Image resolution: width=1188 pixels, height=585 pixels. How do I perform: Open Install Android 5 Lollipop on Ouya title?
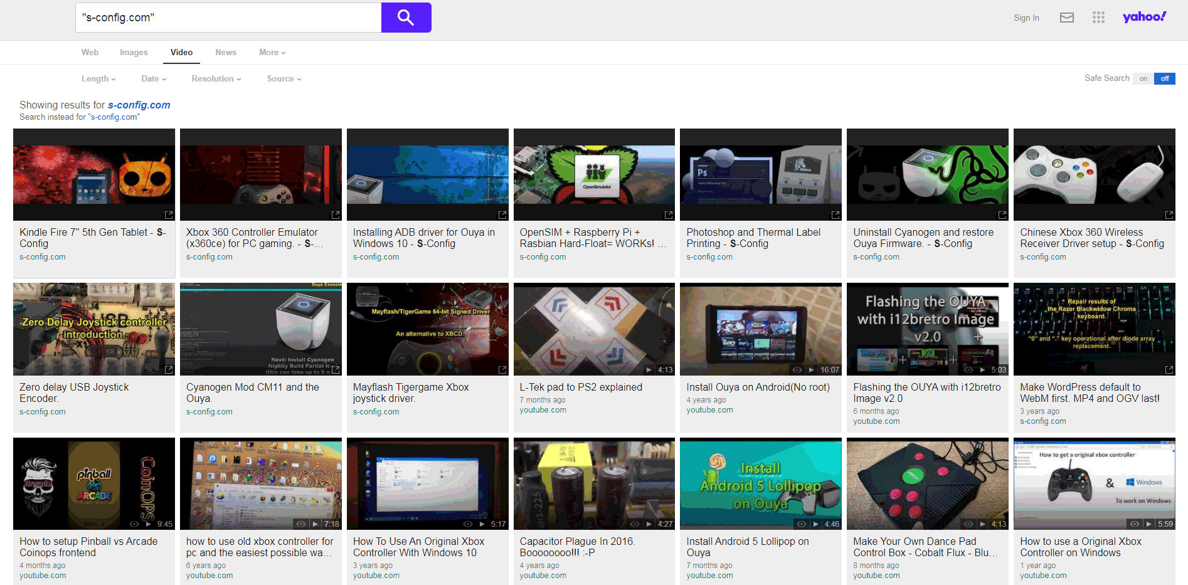coord(748,547)
